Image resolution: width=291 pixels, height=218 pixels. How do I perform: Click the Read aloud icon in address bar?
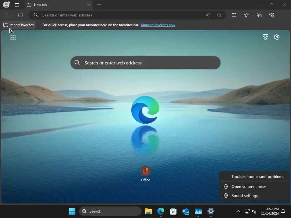click(x=208, y=15)
